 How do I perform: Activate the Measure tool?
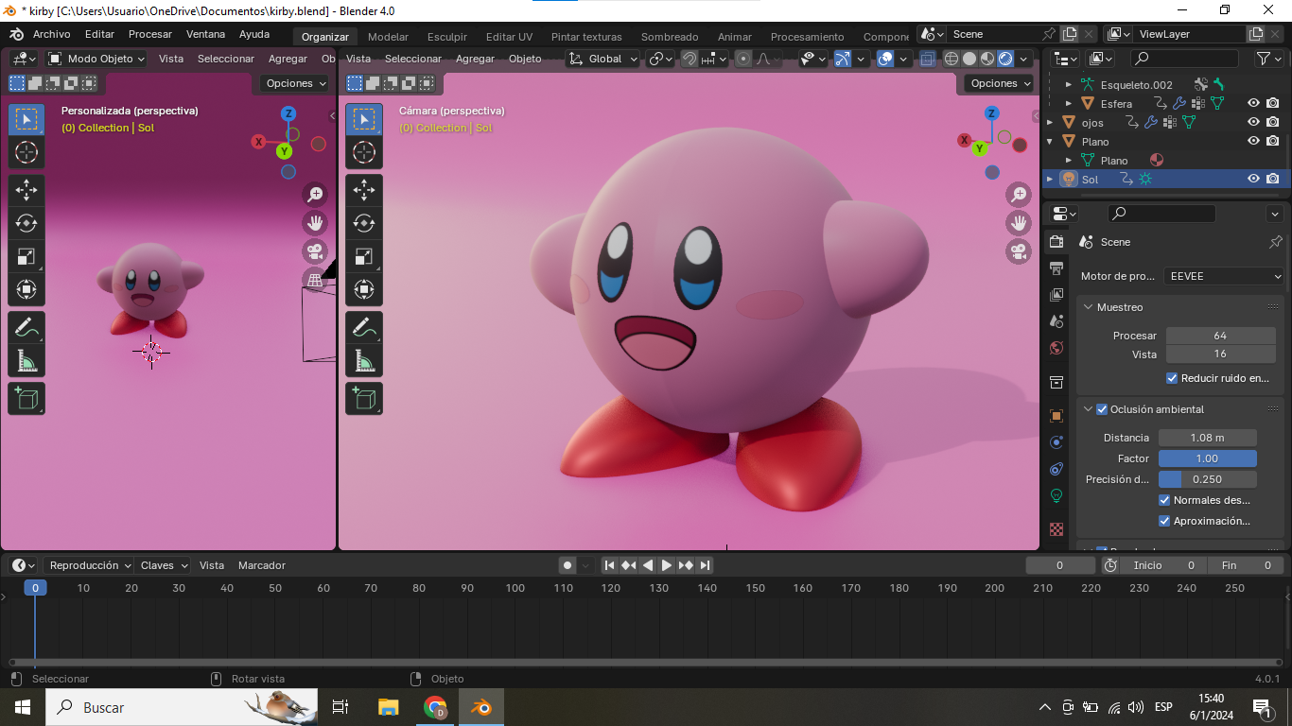26,360
